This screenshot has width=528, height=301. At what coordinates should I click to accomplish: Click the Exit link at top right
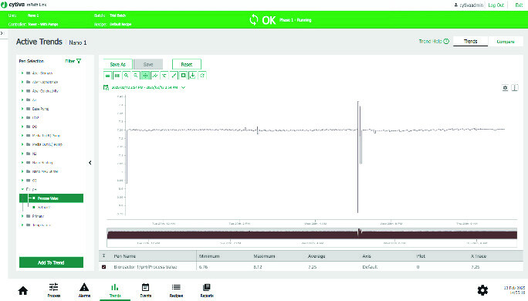(x=519, y=5)
